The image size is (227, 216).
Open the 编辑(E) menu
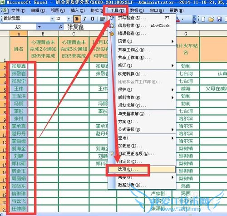(38, 10)
